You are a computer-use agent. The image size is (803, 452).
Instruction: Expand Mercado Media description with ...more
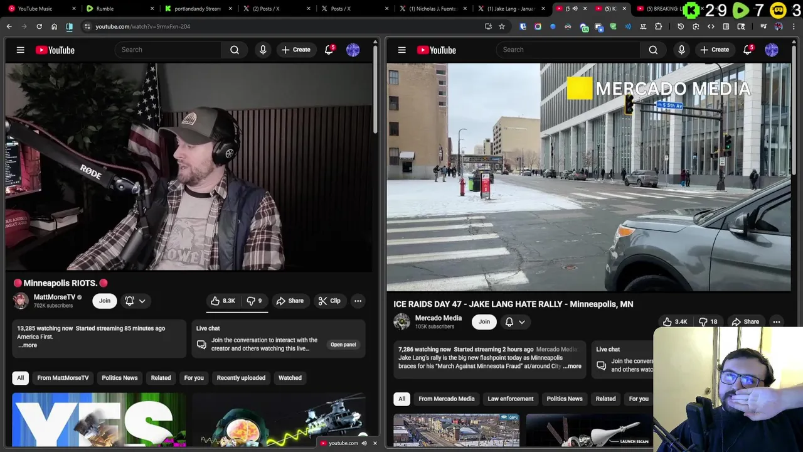pos(572,366)
